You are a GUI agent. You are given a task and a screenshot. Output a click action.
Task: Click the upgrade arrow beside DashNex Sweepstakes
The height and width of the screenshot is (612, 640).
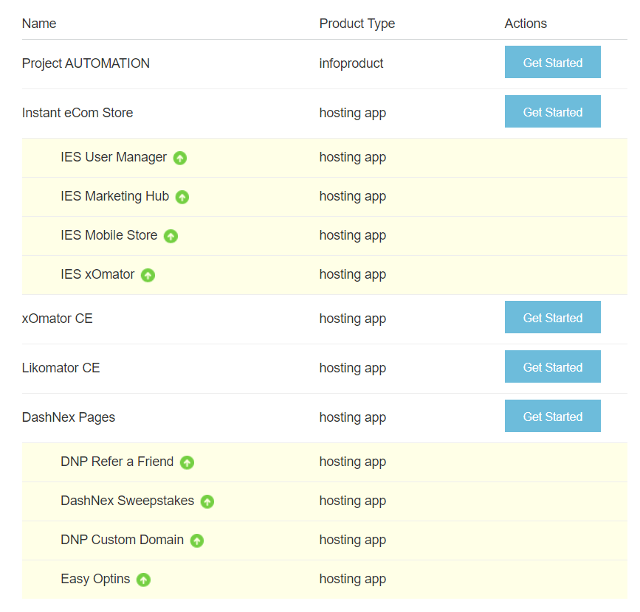point(207,501)
